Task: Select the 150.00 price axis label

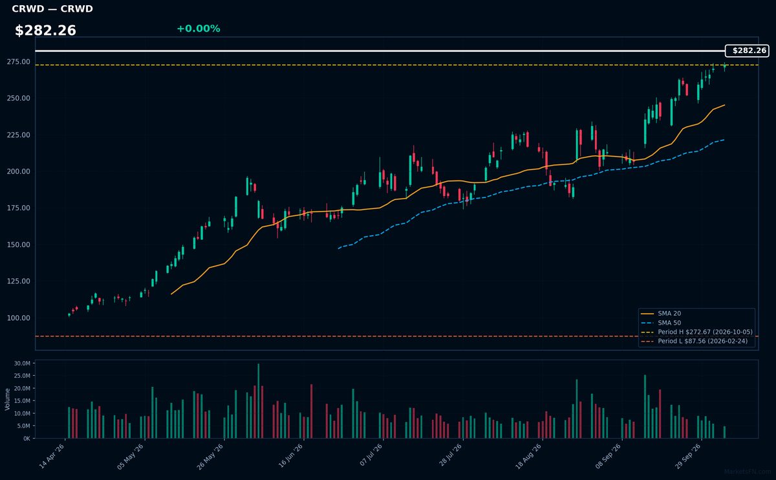Action: pos(19,245)
